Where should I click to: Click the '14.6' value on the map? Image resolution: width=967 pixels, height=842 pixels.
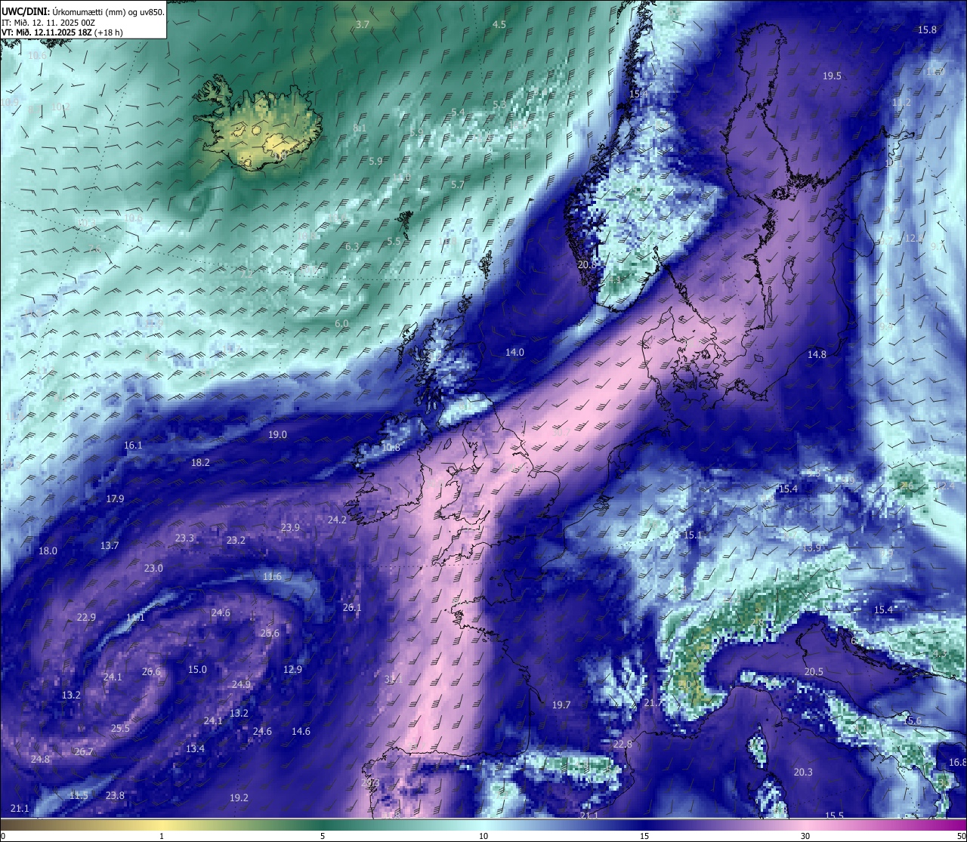pos(301,732)
